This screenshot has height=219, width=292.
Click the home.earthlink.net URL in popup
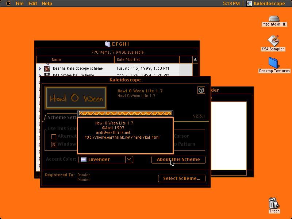point(122,138)
